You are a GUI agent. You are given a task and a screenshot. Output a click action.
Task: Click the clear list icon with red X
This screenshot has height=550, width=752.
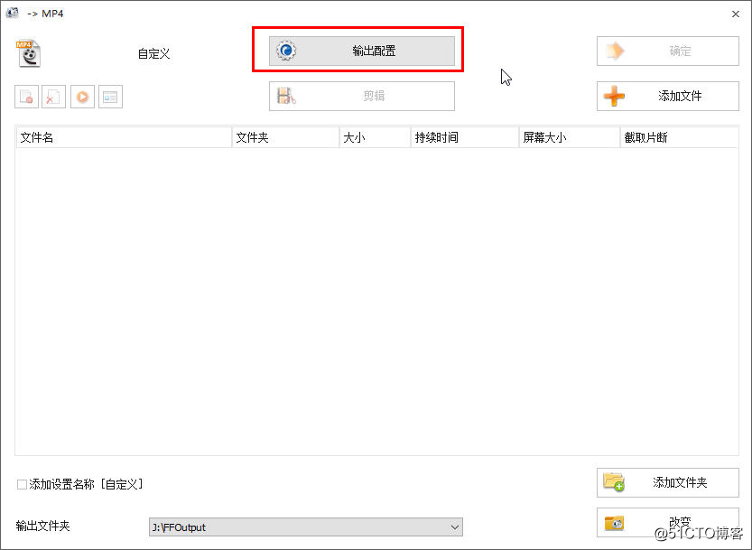pos(54,97)
